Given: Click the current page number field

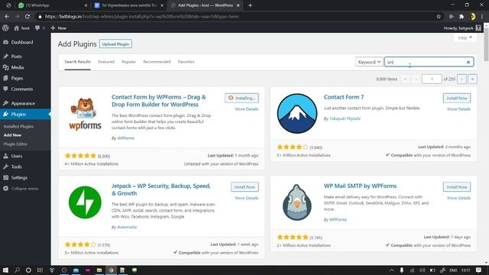Looking at the screenshot, I should click(432, 79).
